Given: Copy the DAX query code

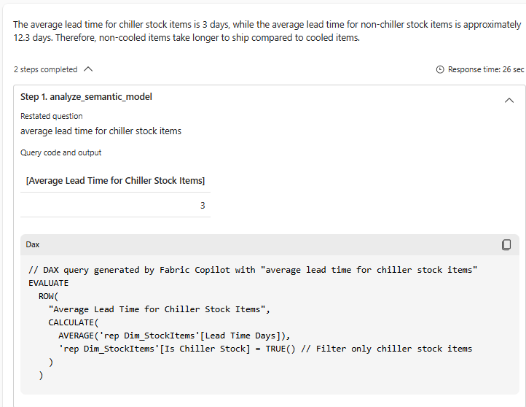Looking at the screenshot, I should tap(506, 244).
